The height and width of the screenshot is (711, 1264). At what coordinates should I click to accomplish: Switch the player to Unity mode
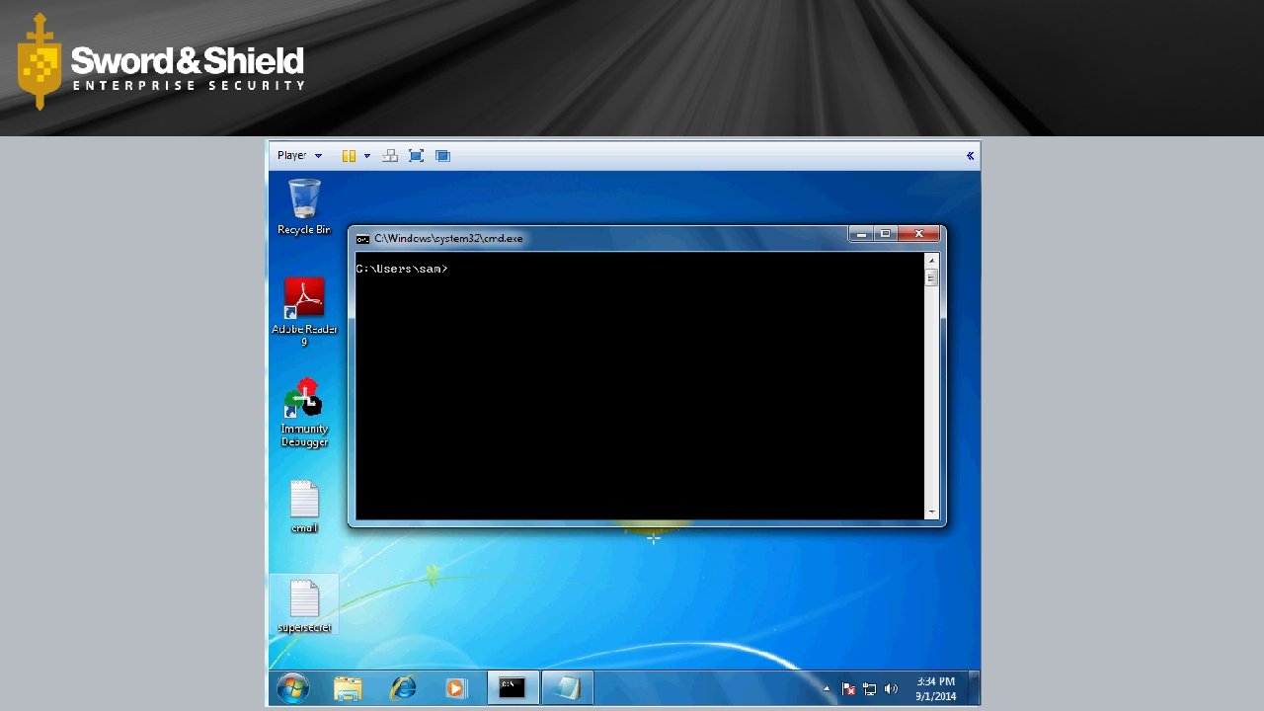(442, 156)
